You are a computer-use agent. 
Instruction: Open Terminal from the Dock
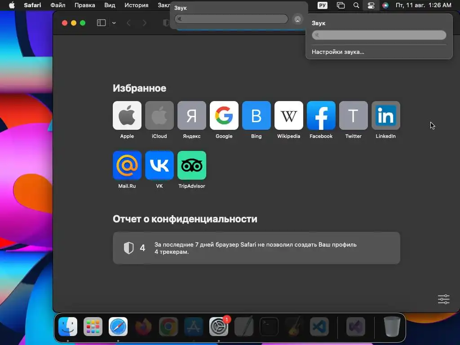coord(269,327)
